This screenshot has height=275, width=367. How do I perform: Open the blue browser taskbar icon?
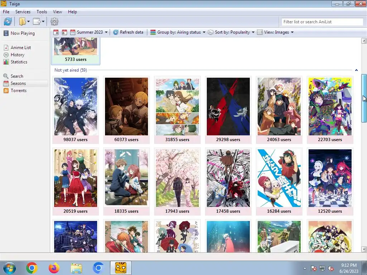98,268
